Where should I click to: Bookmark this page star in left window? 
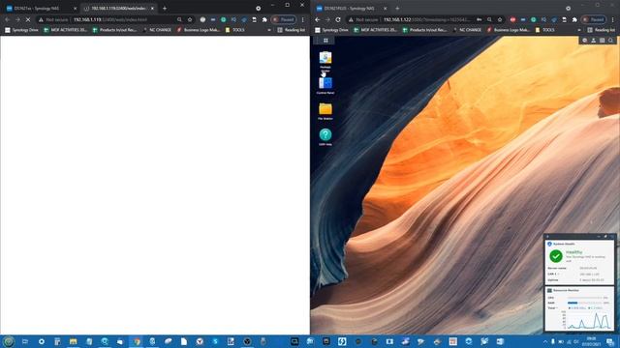pyautogui.click(x=190, y=19)
